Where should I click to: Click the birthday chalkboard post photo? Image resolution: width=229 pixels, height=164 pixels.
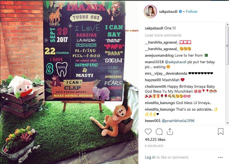point(69,82)
